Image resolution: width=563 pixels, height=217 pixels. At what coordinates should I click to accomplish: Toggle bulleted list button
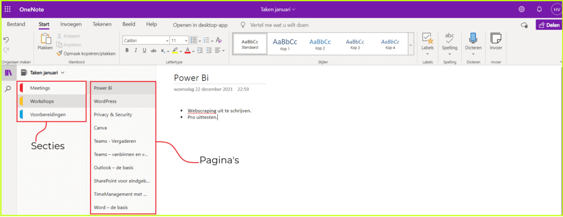pyautogui.click(x=194, y=41)
